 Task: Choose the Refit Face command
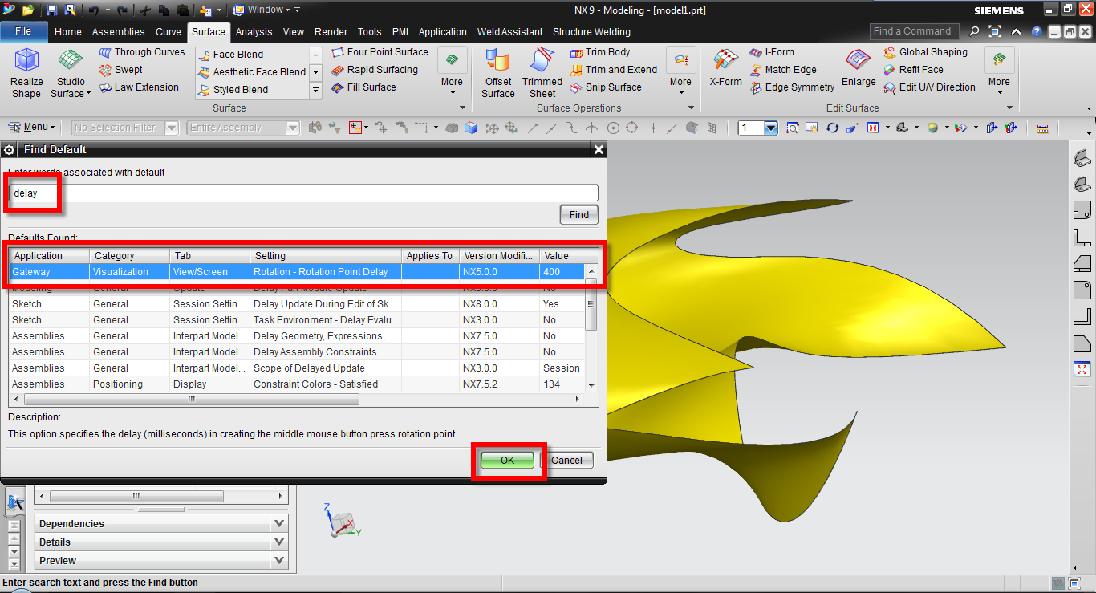(913, 70)
